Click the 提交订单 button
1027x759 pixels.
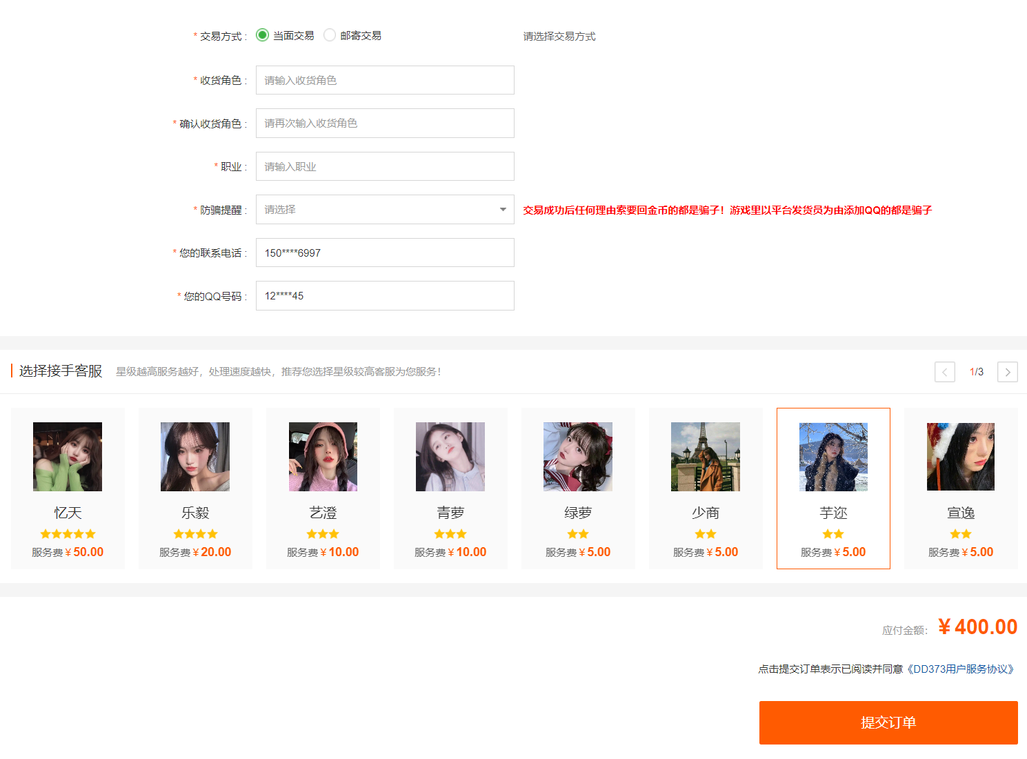(888, 722)
